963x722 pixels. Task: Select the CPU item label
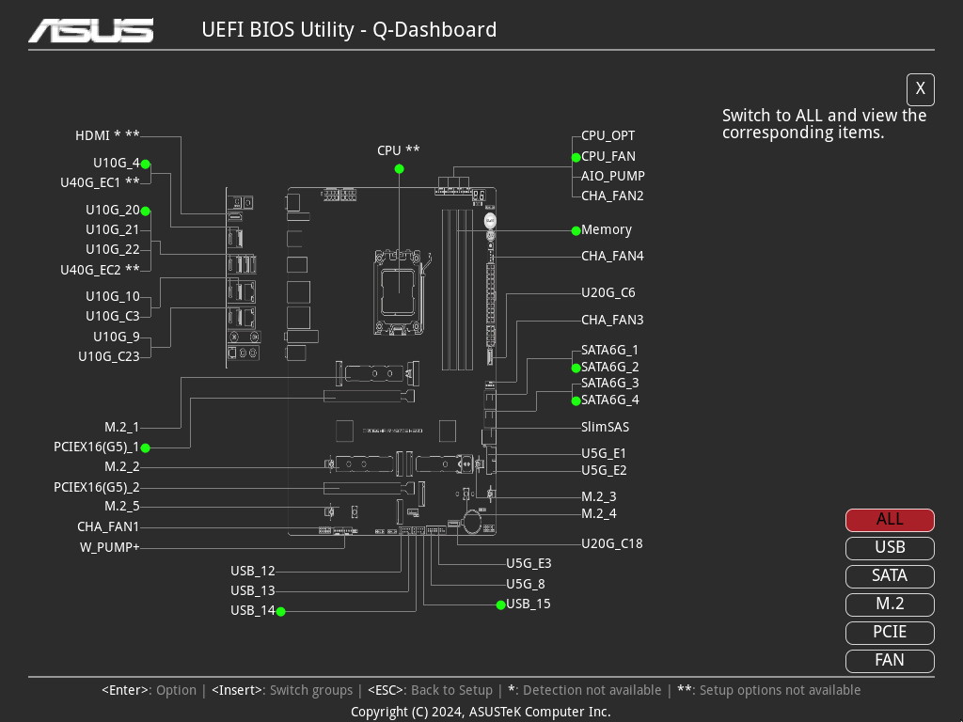click(399, 150)
